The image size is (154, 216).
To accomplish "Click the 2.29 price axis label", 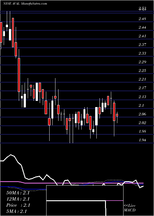I will pos(142,62).
